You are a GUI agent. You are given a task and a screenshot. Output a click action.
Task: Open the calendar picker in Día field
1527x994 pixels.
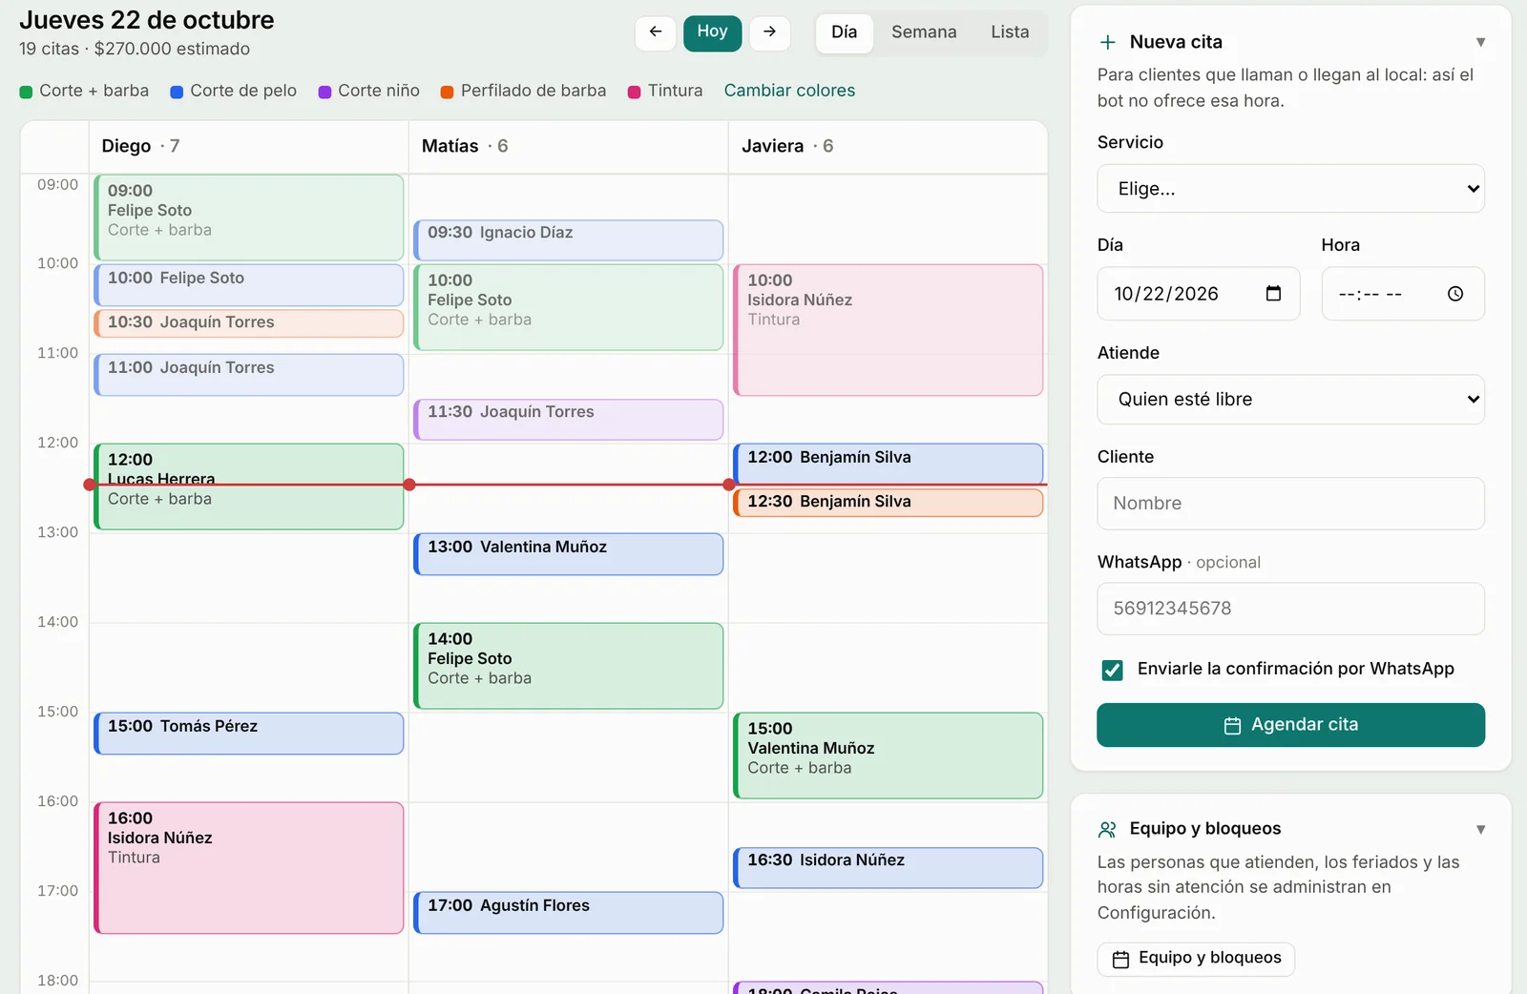1273,293
